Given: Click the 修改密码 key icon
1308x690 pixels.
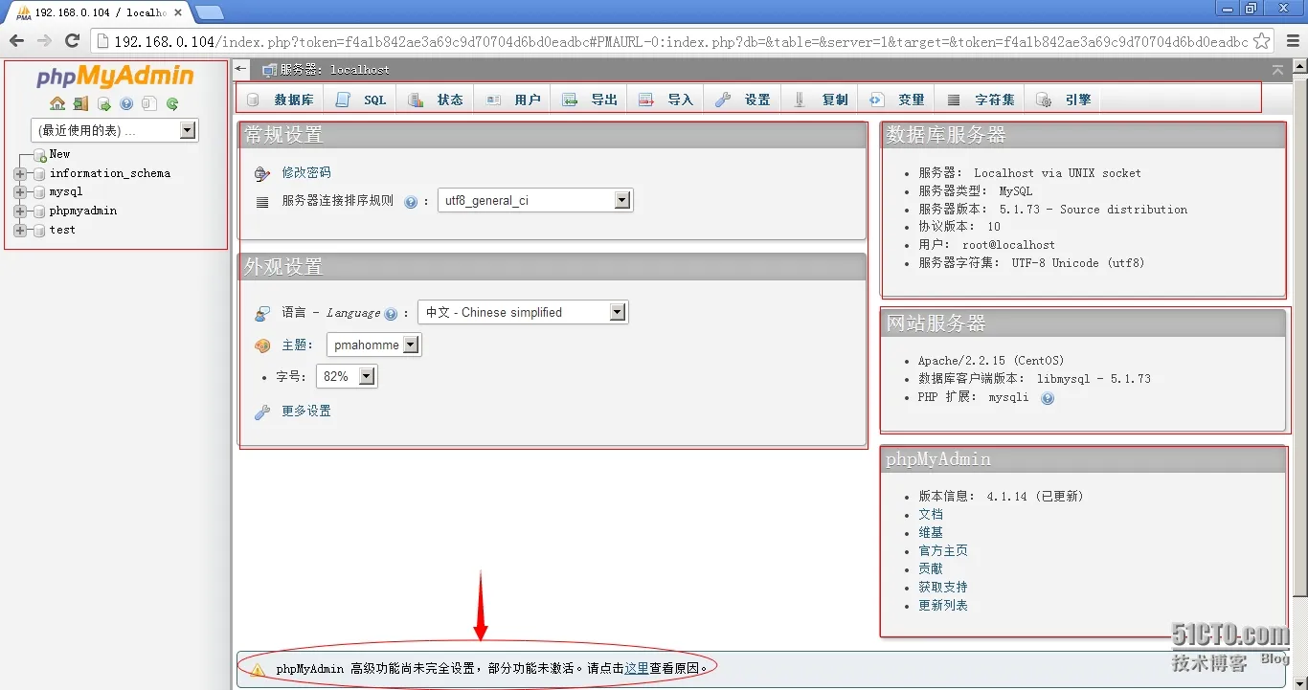Looking at the screenshot, I should pyautogui.click(x=262, y=173).
